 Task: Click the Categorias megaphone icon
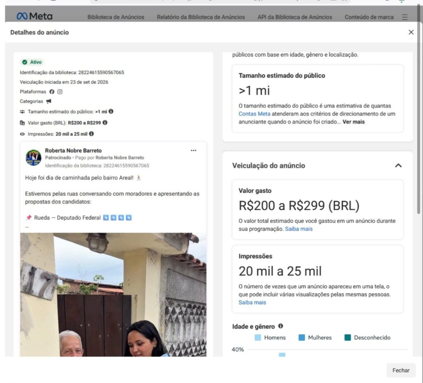tap(49, 101)
